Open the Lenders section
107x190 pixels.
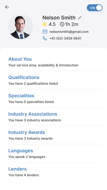[53, 172]
